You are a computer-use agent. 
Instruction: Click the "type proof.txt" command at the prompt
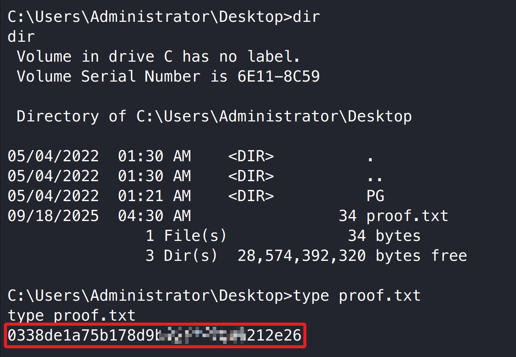pos(357,296)
